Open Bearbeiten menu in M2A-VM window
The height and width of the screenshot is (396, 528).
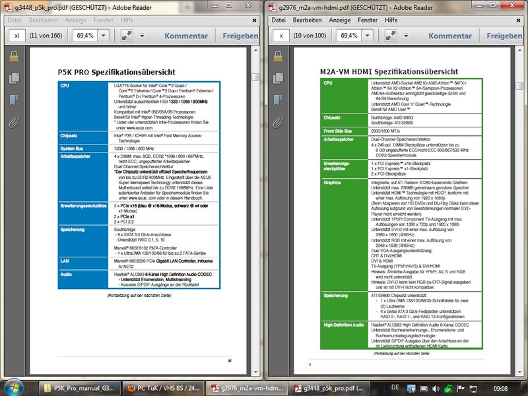tap(307, 20)
